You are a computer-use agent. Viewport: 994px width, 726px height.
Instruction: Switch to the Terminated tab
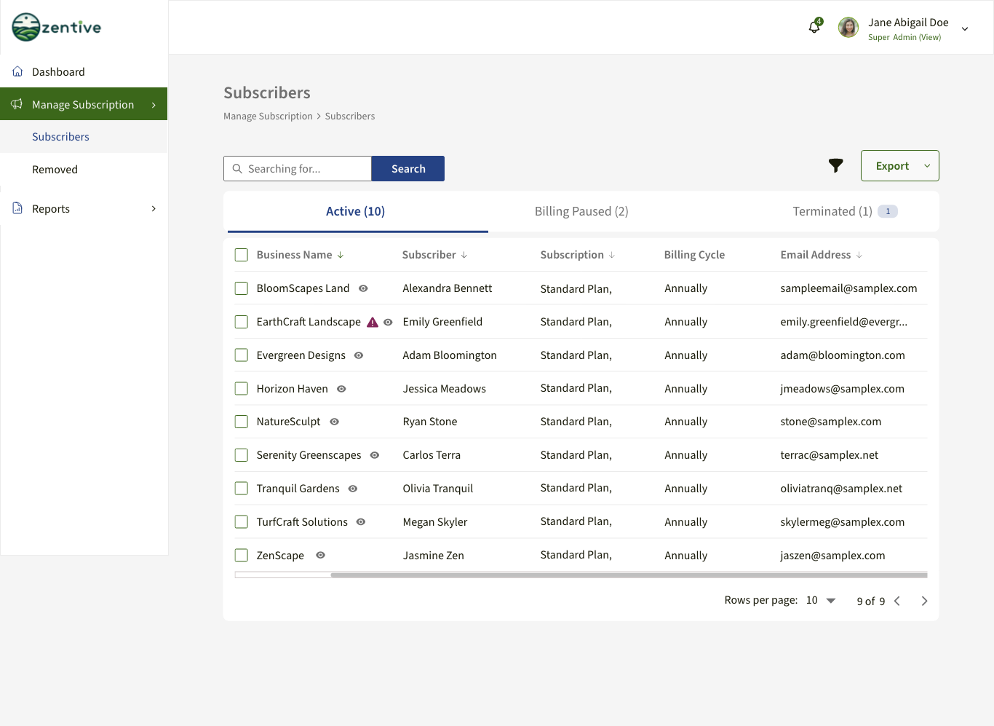(x=832, y=211)
